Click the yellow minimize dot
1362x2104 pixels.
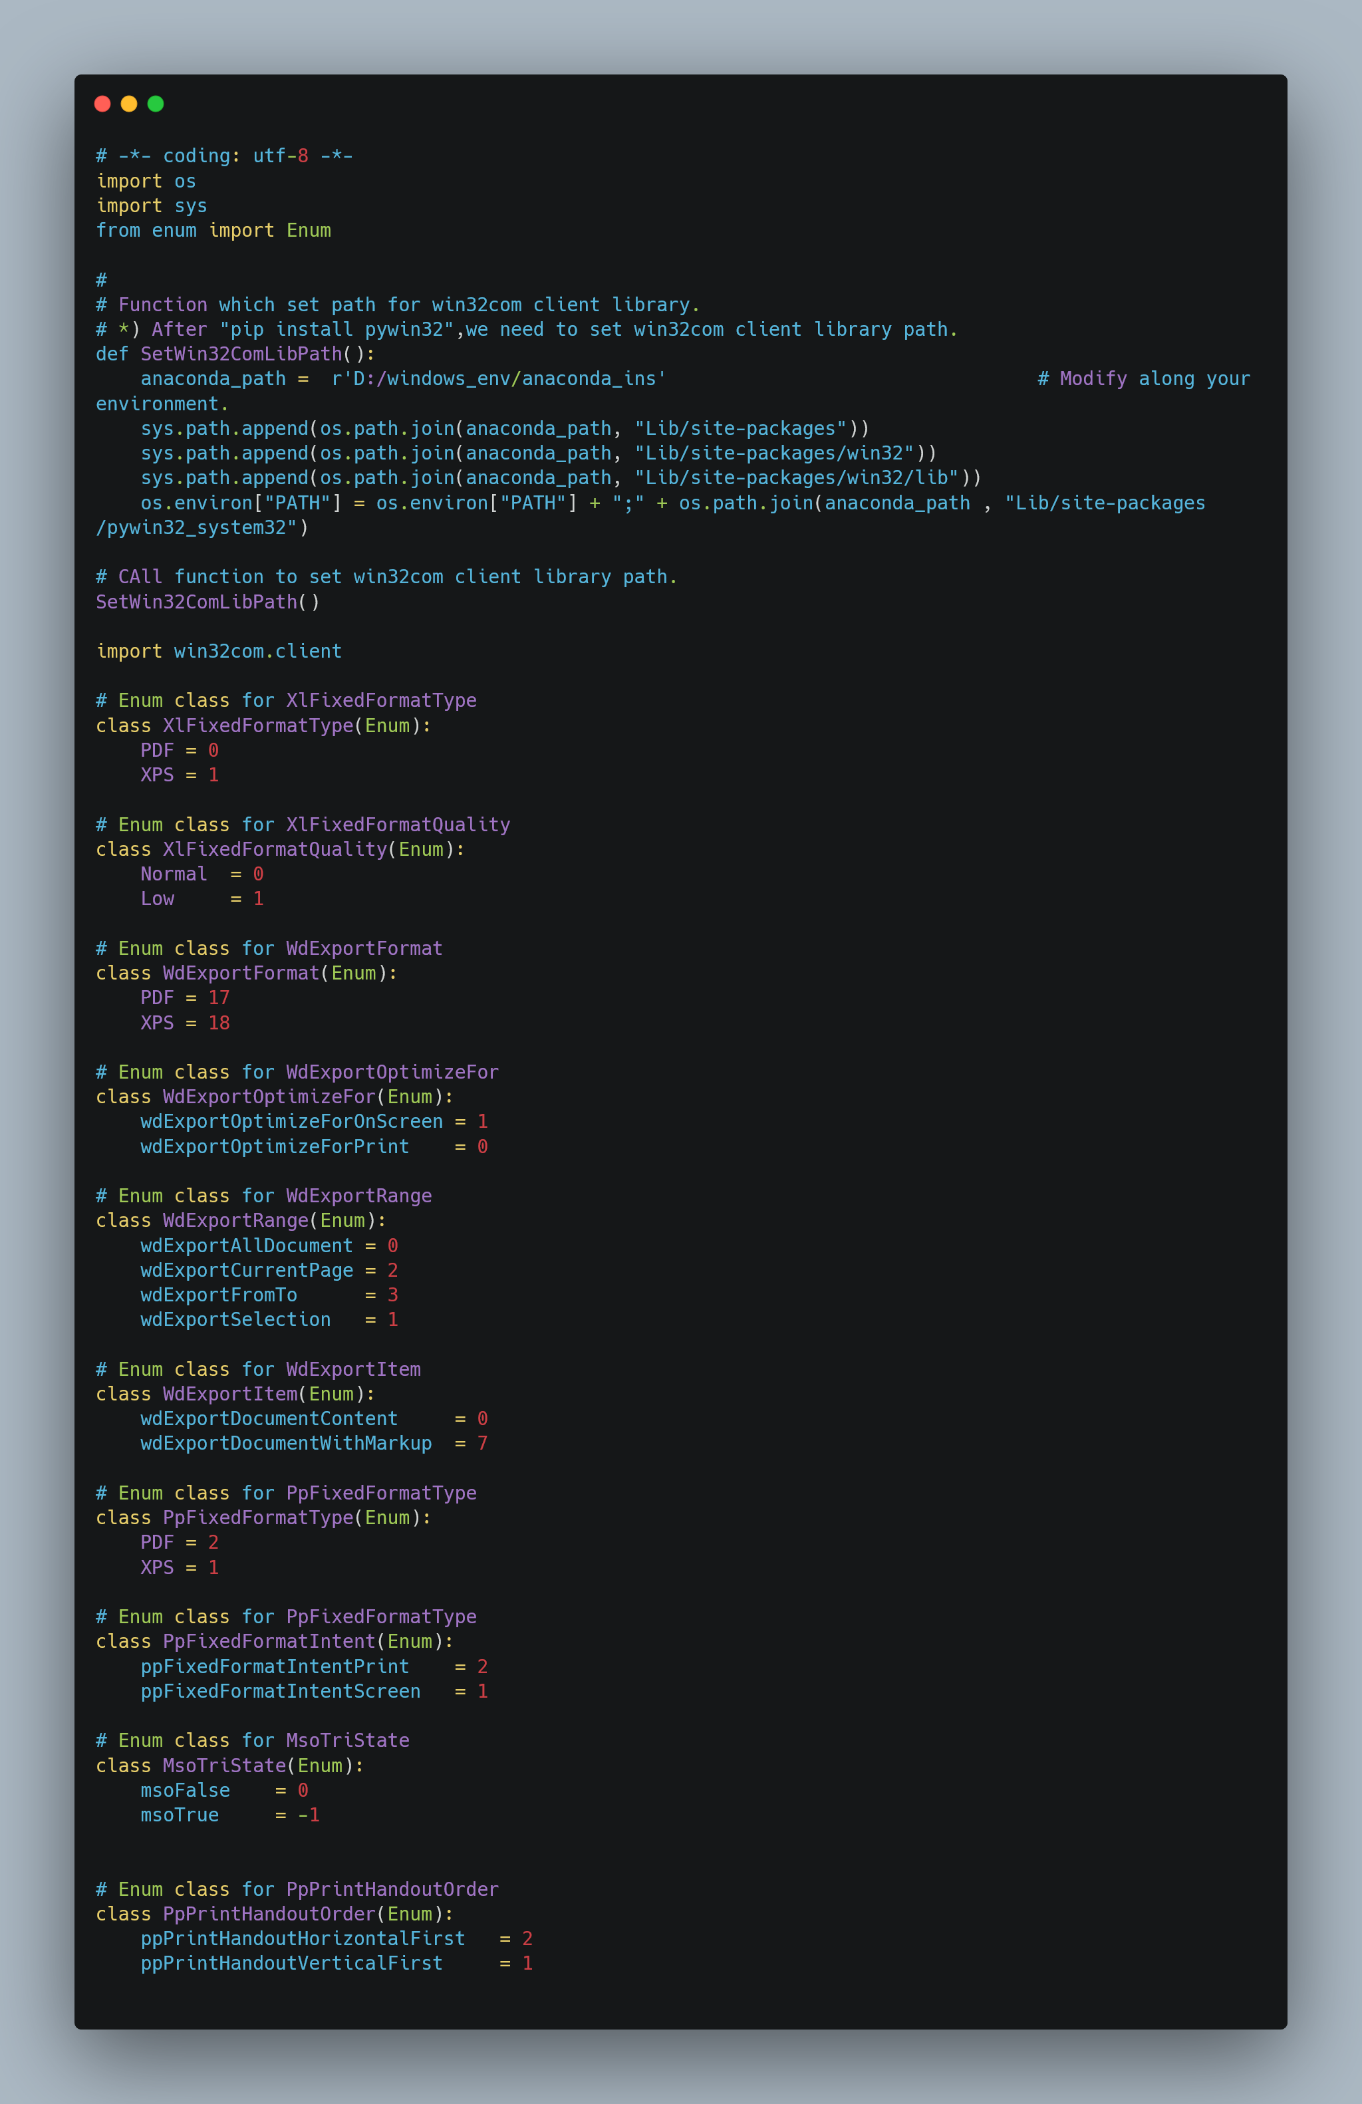[129, 104]
